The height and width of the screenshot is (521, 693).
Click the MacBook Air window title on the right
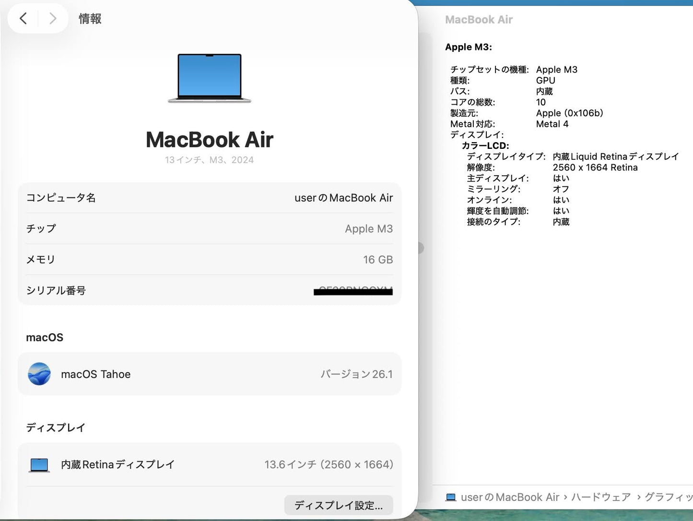479,20
